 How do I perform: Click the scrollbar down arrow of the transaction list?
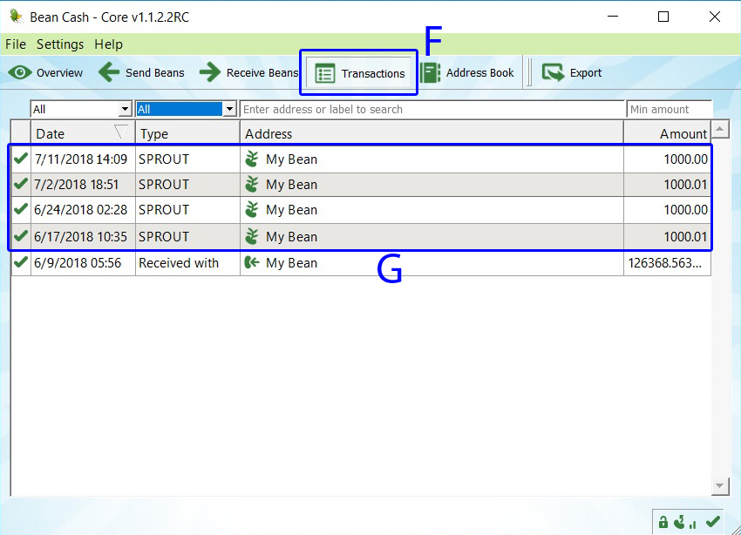(720, 486)
